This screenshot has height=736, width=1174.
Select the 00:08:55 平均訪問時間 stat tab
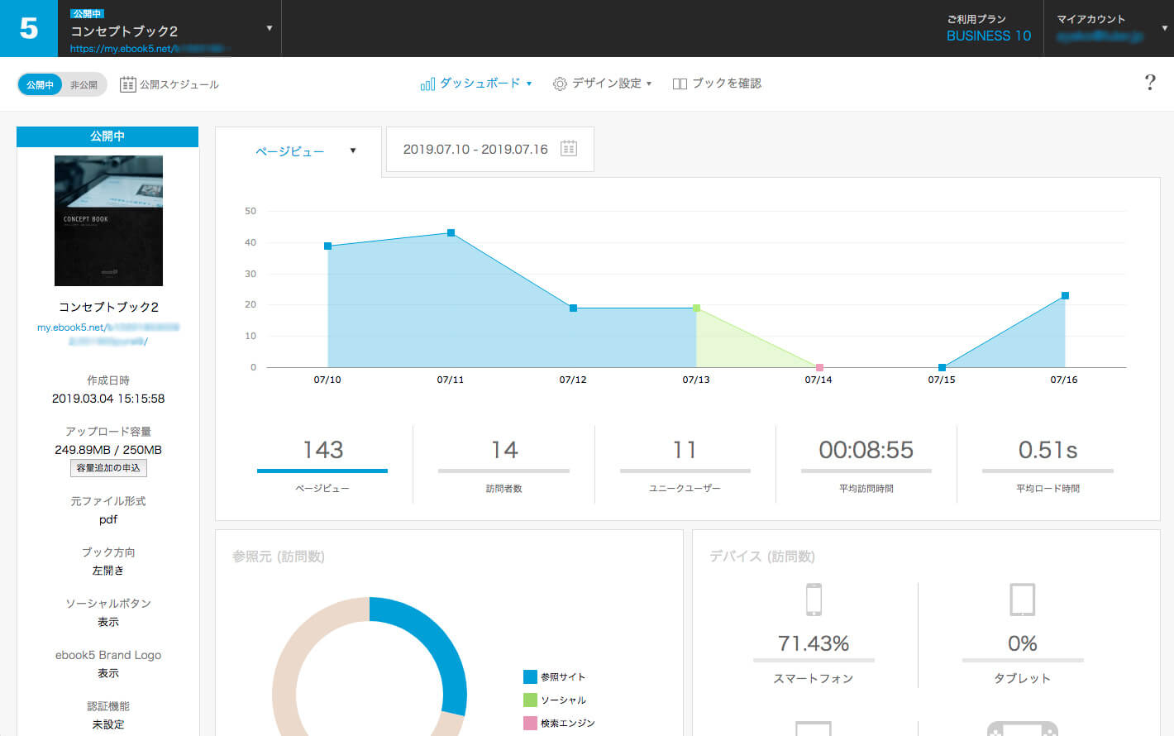(x=866, y=464)
